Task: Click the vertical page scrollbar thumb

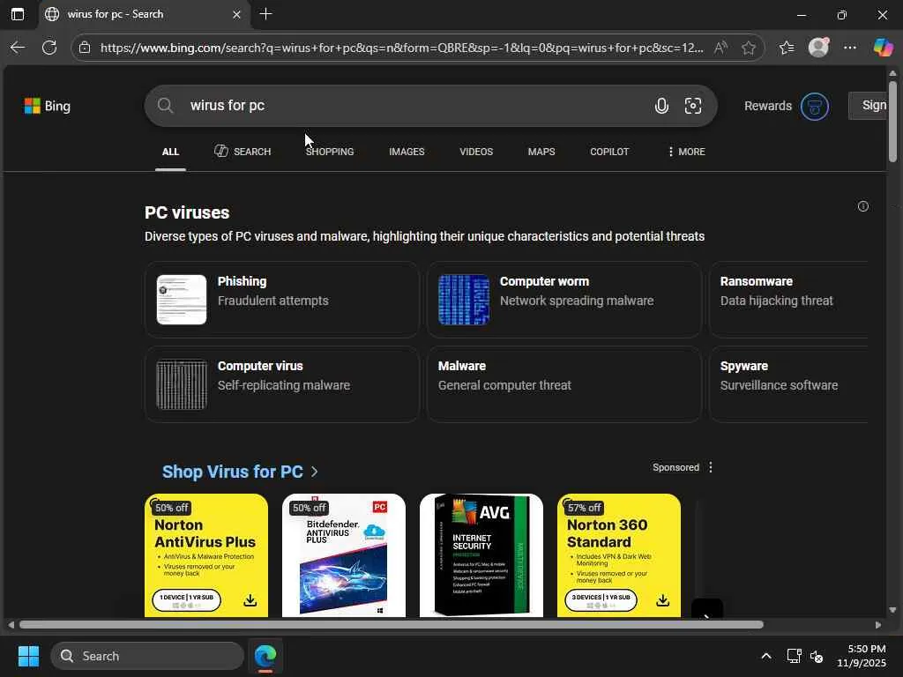Action: (x=892, y=121)
